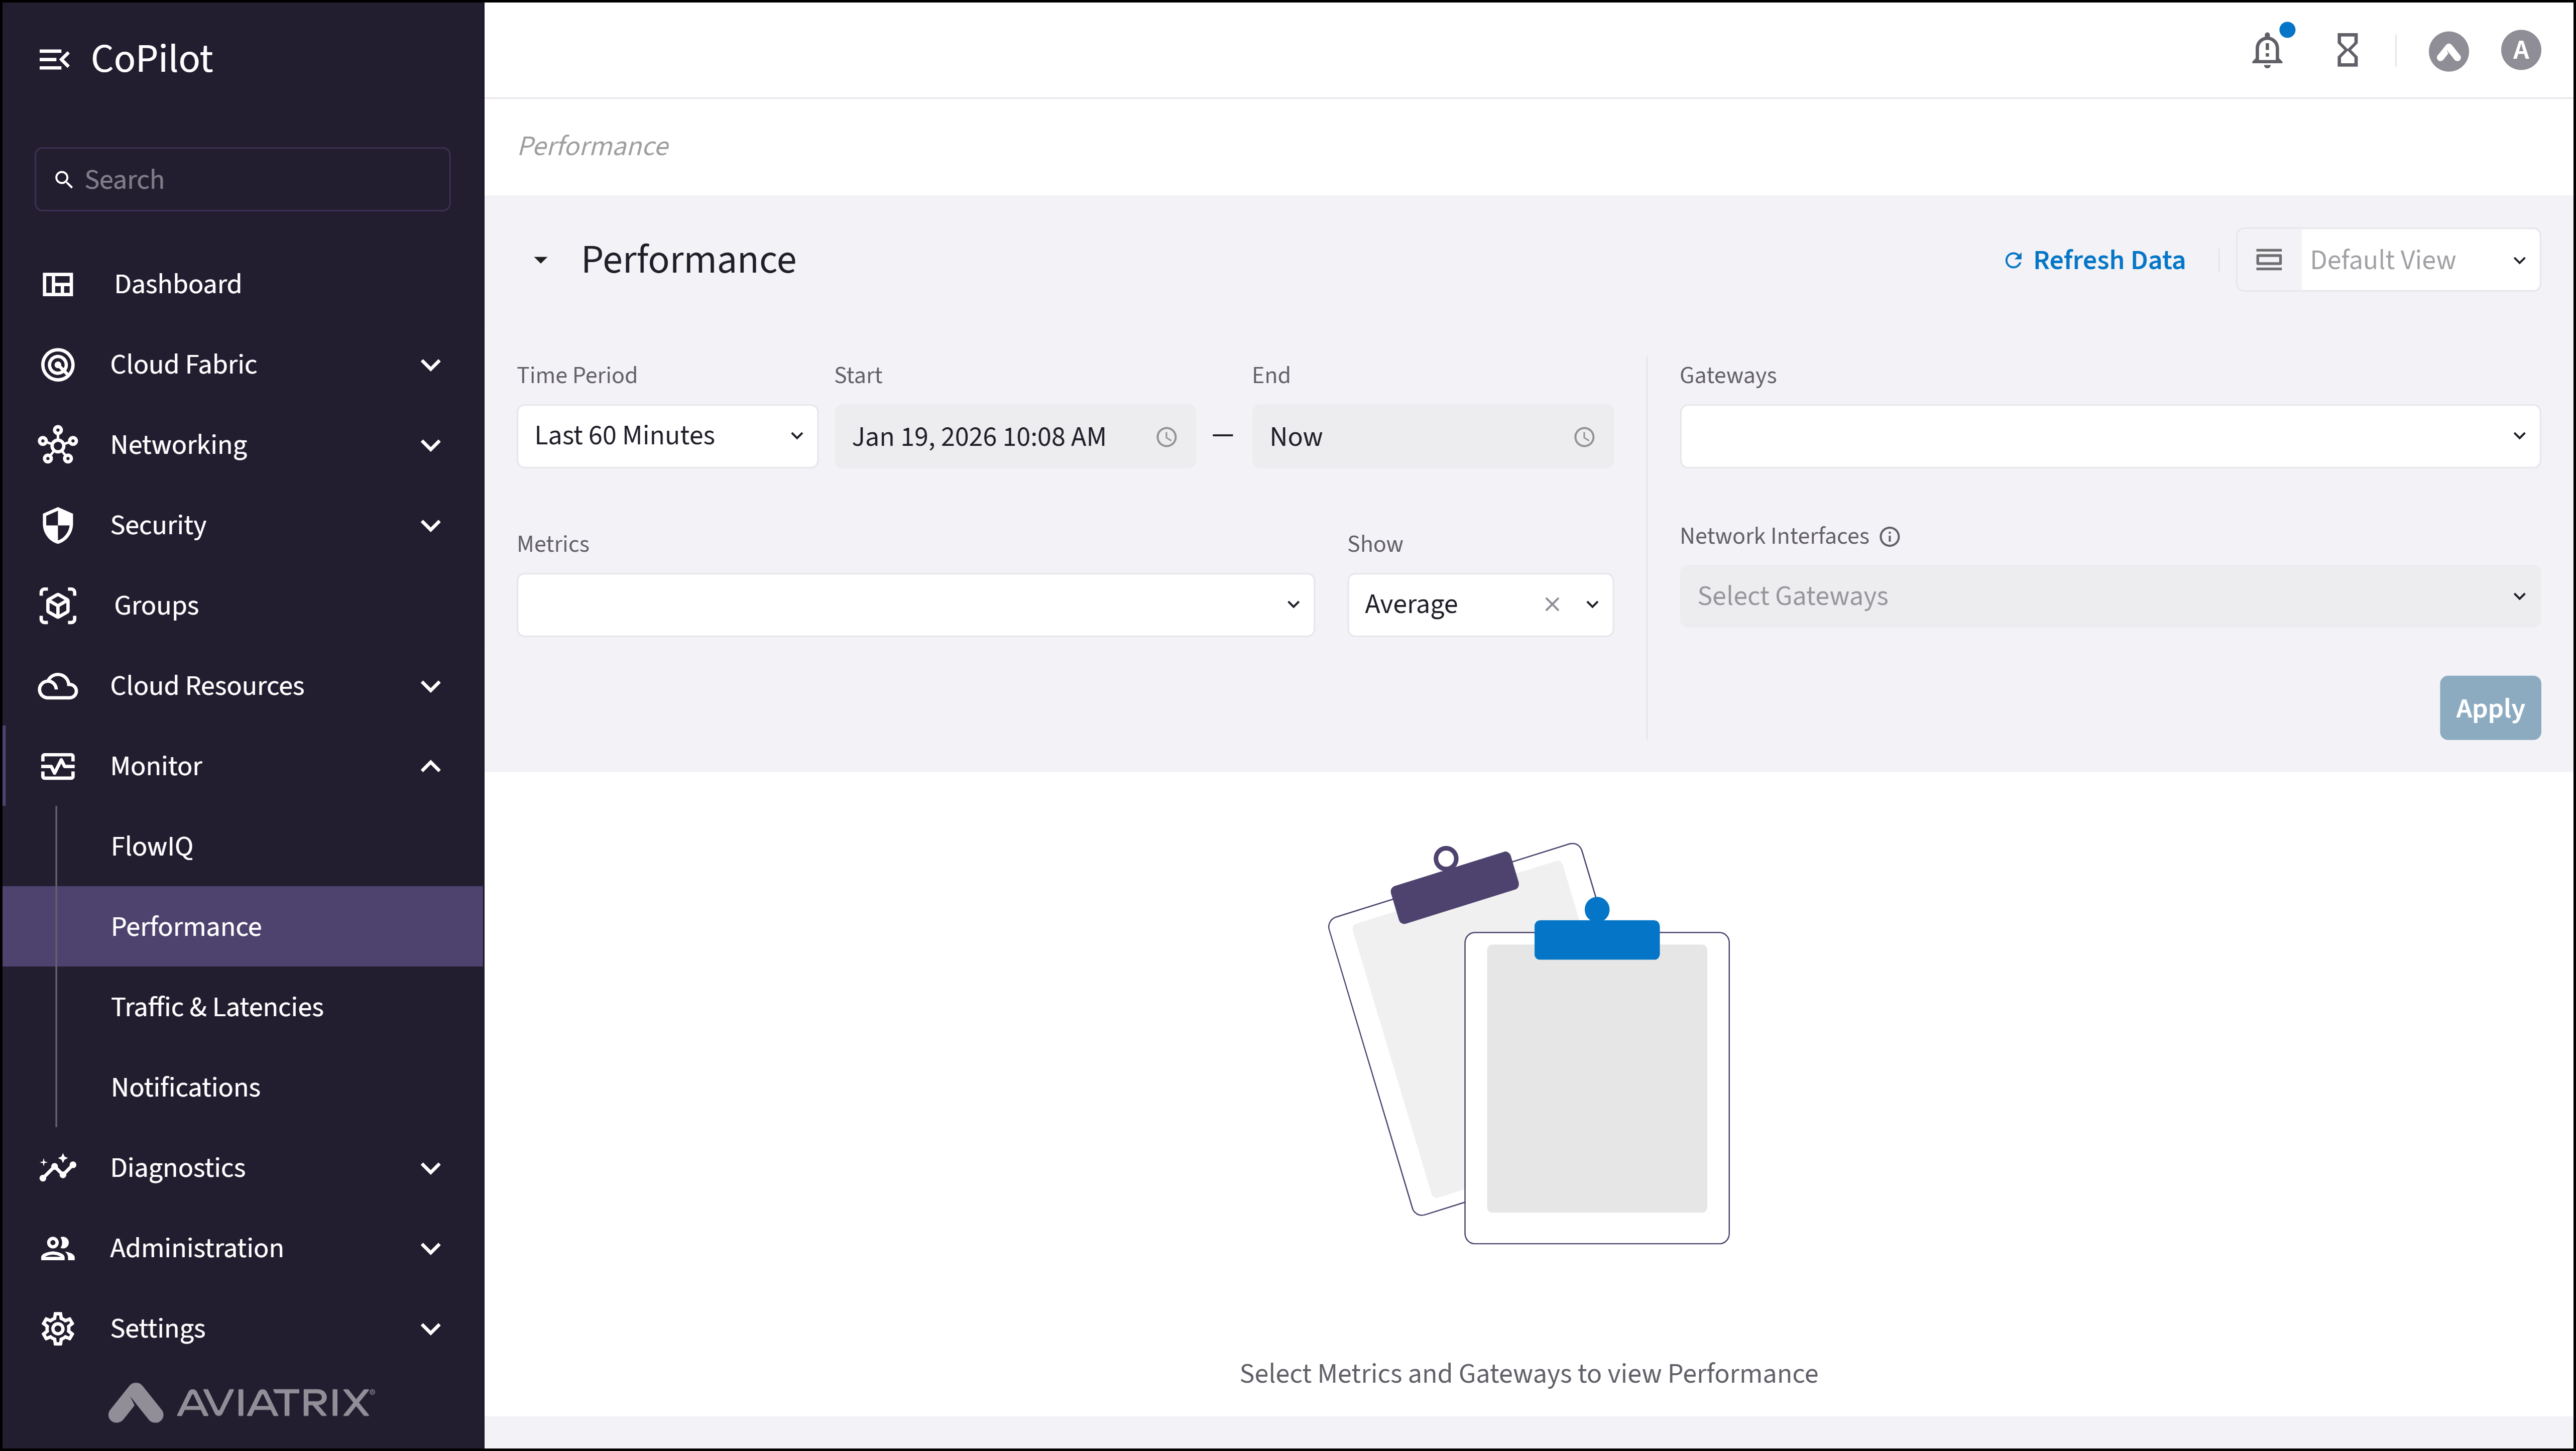This screenshot has width=2576, height=1451.
Task: Open FlowIQ in the sidebar
Action: coord(152,846)
